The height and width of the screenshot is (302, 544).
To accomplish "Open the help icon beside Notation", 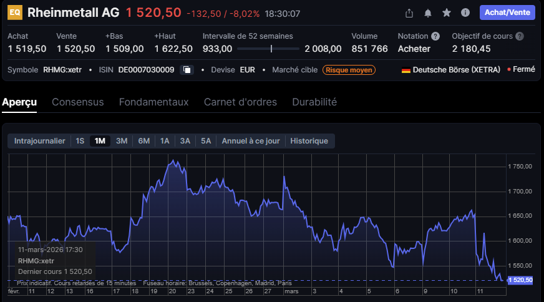I will [435, 36].
